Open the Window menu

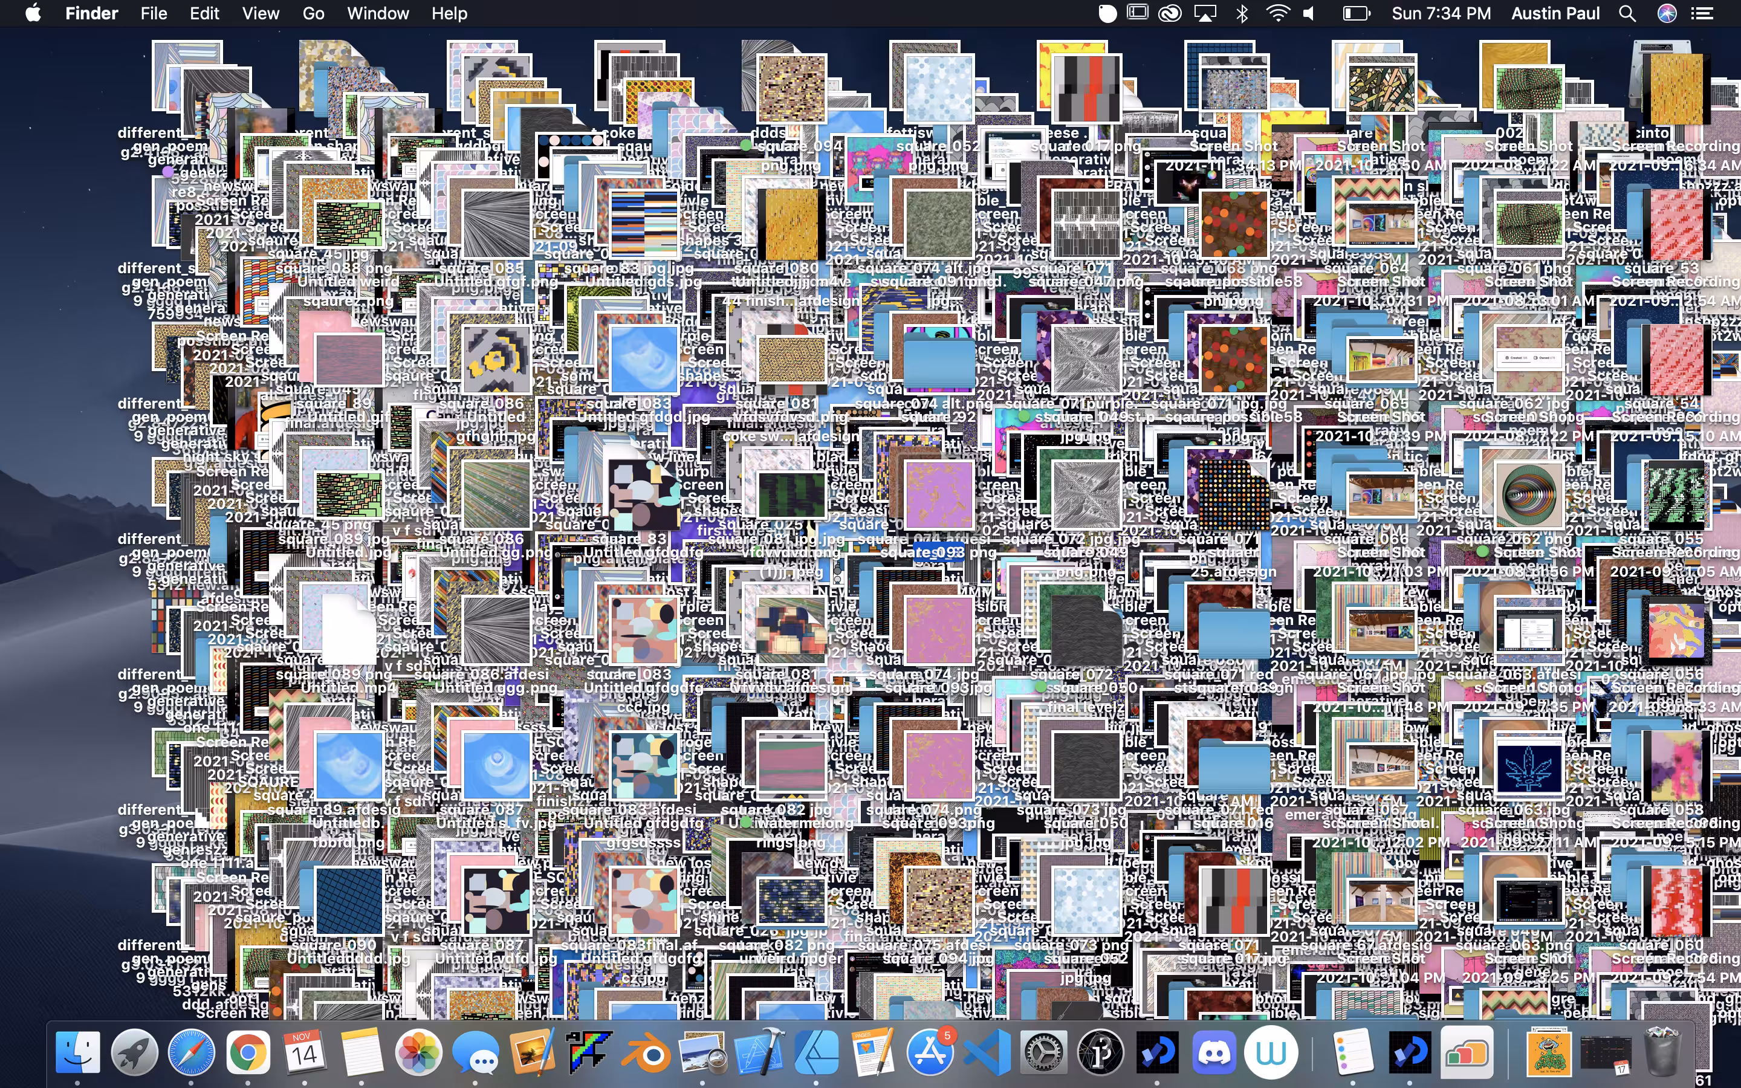tap(378, 13)
